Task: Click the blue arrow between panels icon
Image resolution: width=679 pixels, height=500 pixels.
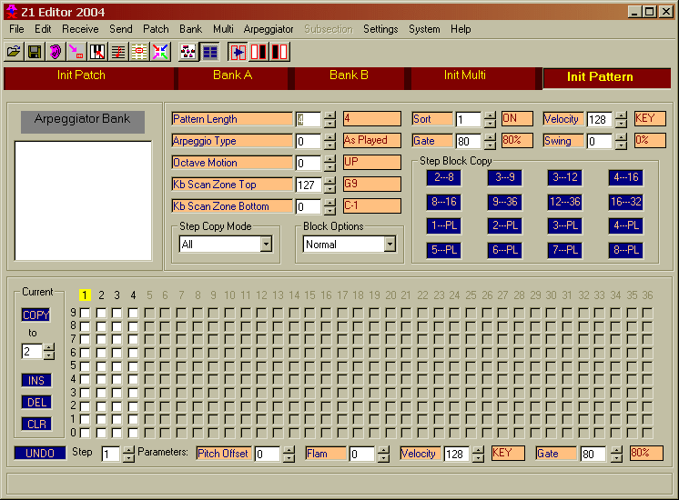Action: coord(238,52)
